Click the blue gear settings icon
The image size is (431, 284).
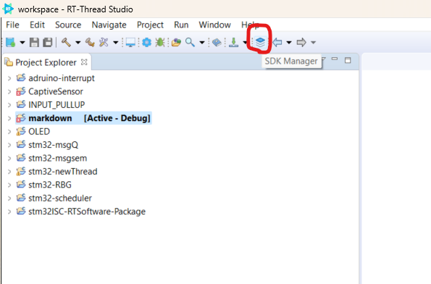pos(146,42)
